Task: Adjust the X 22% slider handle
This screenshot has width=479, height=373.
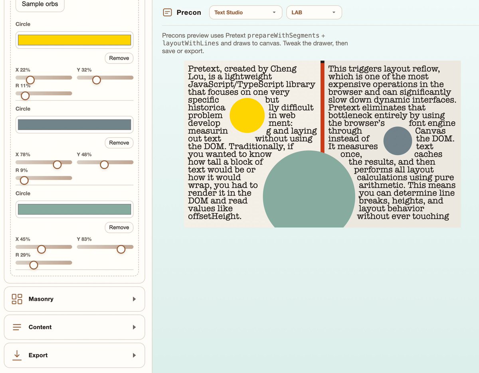Action: click(x=30, y=80)
